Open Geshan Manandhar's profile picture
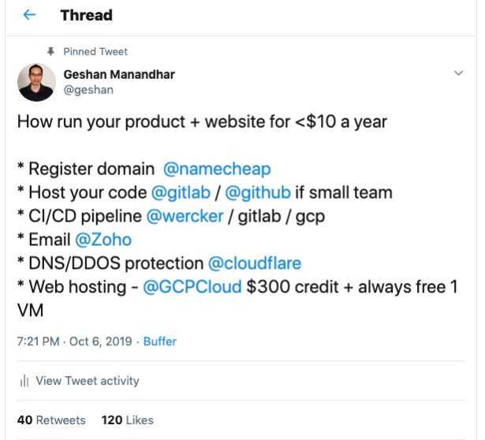Image resolution: width=485 pixels, height=440 pixels. [x=35, y=82]
